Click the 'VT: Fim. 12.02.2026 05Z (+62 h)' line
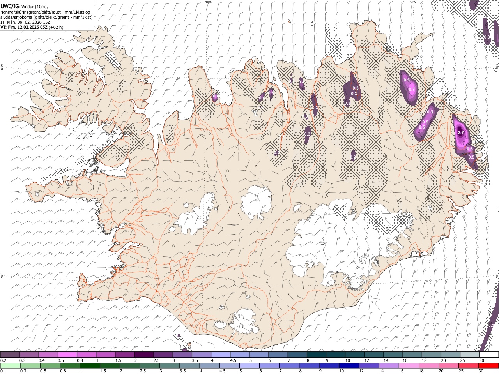This screenshot has height=374, width=499. point(32,27)
